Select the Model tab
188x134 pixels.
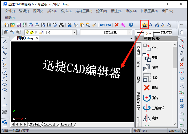(x=35, y=124)
